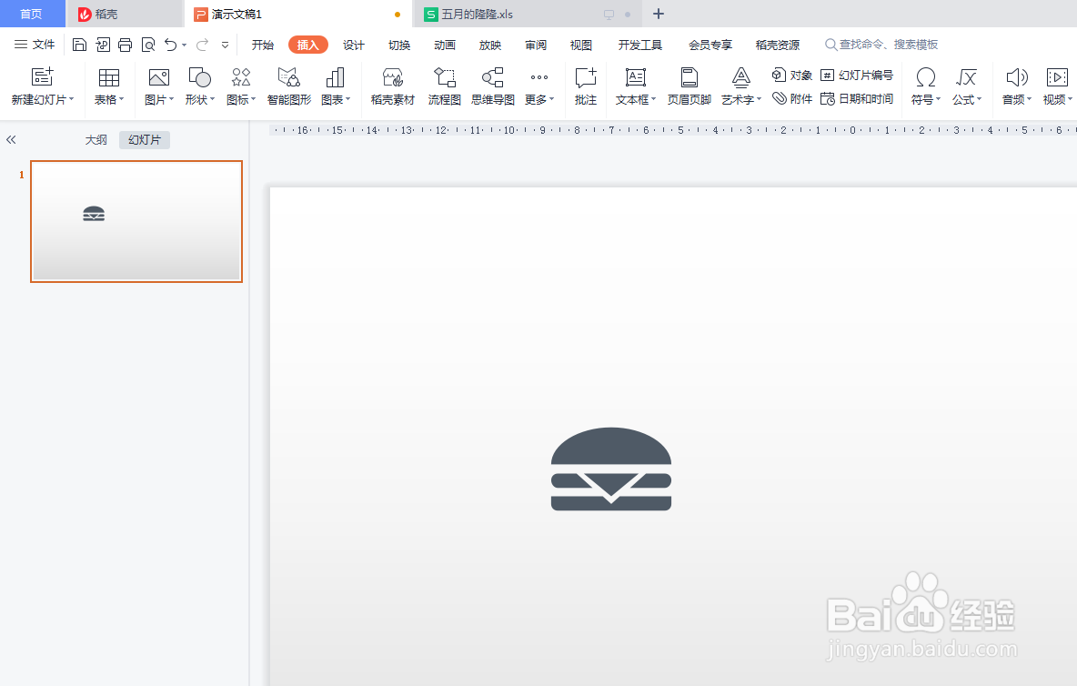Insert a table with 表格 icon

click(x=108, y=77)
